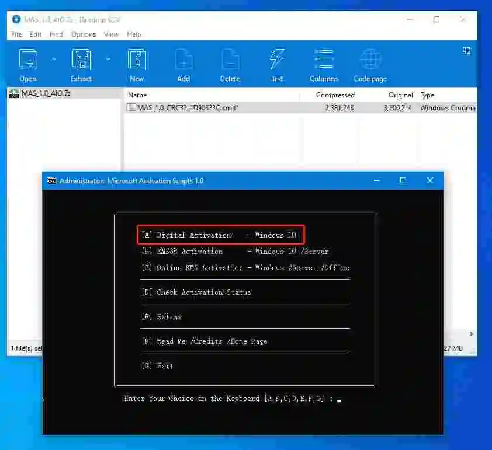This screenshot has width=492, height=450.
Task: Click the Original column header
Action: (400, 95)
